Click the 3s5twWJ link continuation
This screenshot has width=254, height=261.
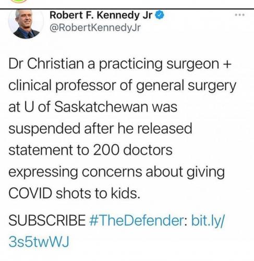(x=39, y=242)
